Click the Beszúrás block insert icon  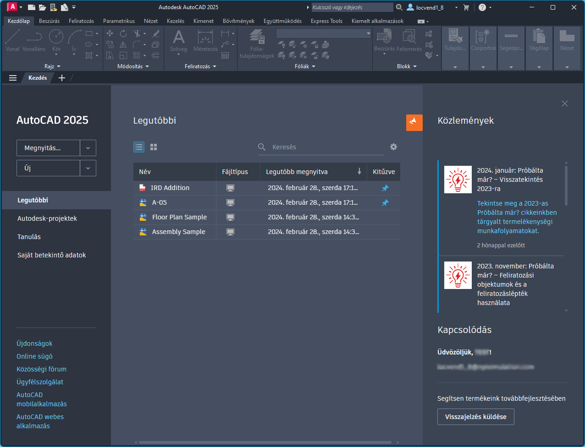coord(384,40)
